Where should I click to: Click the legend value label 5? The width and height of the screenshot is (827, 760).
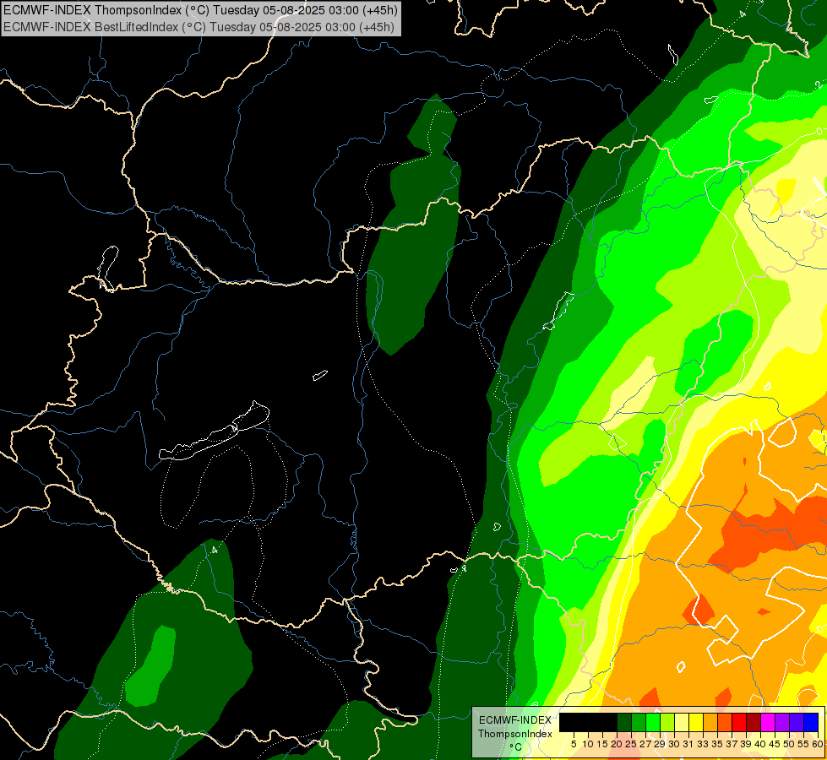pyautogui.click(x=574, y=744)
